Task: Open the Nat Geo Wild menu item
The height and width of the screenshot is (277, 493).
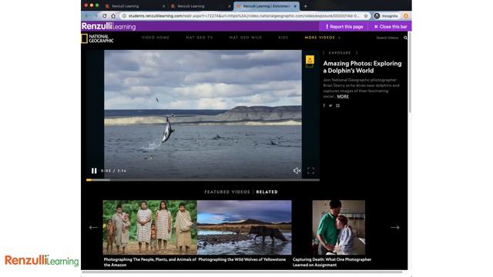Action: pyautogui.click(x=246, y=38)
